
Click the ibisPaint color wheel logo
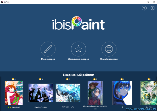(x=77, y=21)
